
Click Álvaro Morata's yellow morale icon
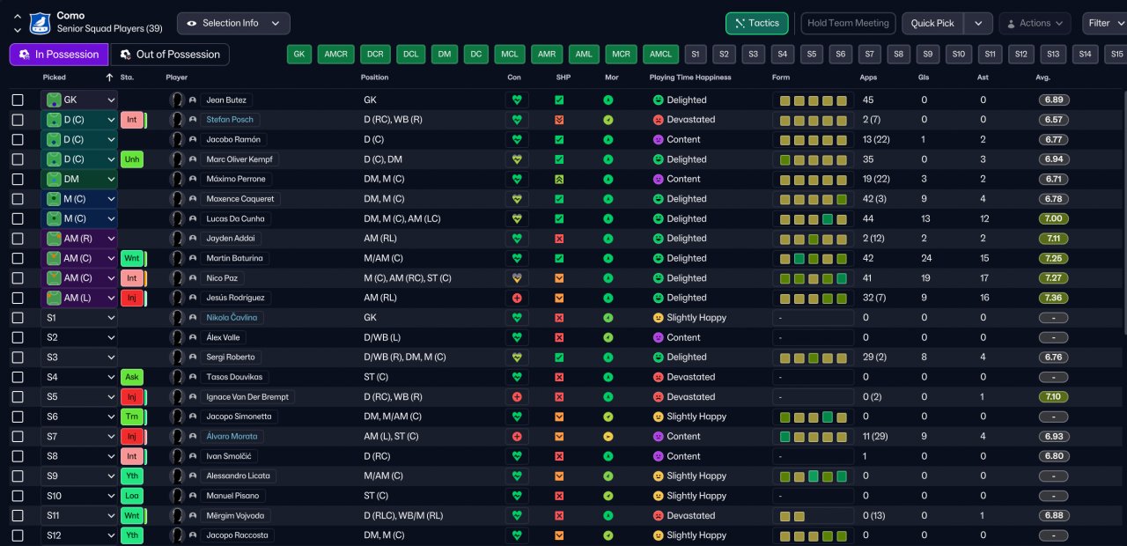coord(608,437)
